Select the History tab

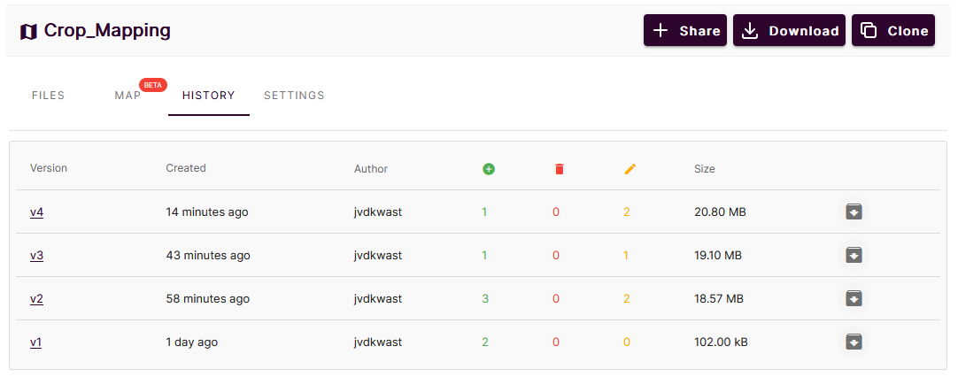coord(208,96)
